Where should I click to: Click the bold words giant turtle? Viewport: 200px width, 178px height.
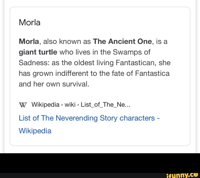38,52
